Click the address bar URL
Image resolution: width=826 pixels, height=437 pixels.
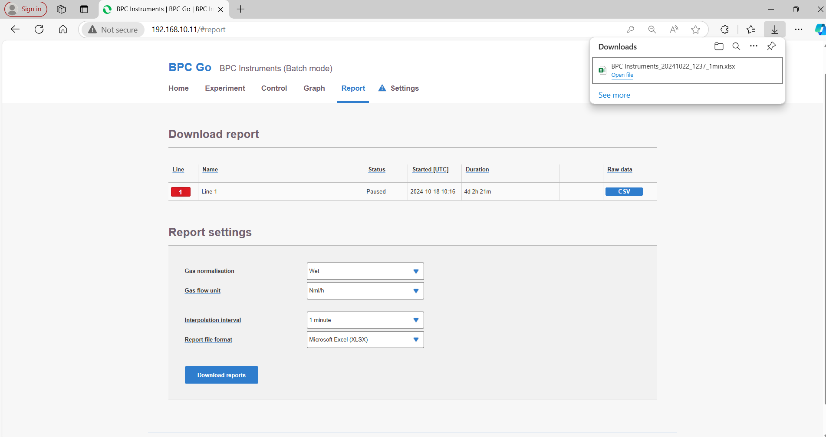coord(188,30)
